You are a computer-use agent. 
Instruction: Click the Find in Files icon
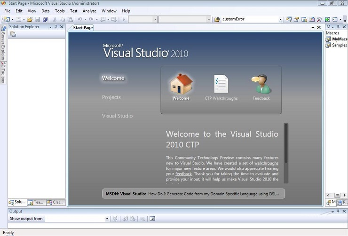click(x=217, y=20)
